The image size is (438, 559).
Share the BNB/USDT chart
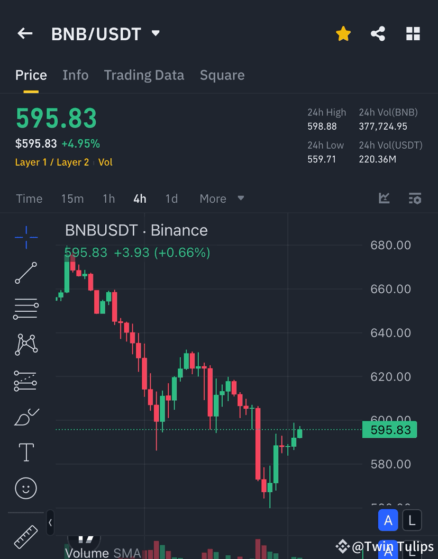point(378,33)
